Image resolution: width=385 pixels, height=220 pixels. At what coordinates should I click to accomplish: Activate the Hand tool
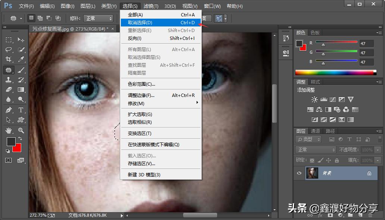9,130
